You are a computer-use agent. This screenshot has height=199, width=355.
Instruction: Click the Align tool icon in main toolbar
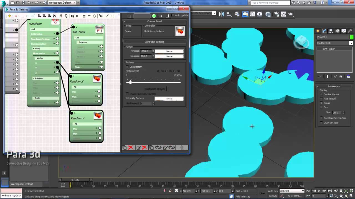228,14
